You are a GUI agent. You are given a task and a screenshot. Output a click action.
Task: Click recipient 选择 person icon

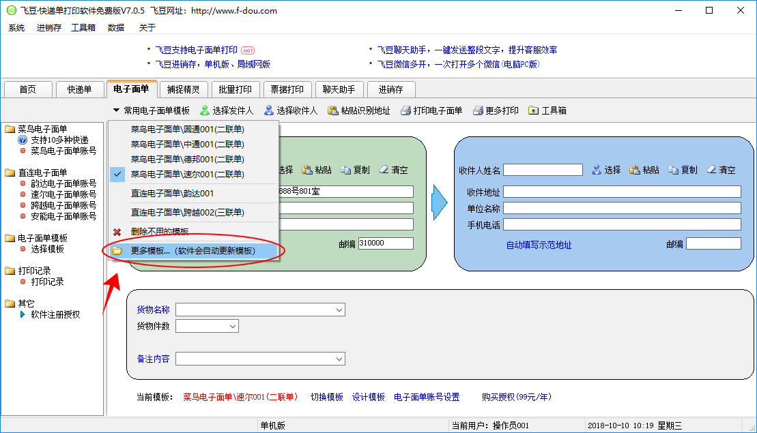click(x=597, y=170)
